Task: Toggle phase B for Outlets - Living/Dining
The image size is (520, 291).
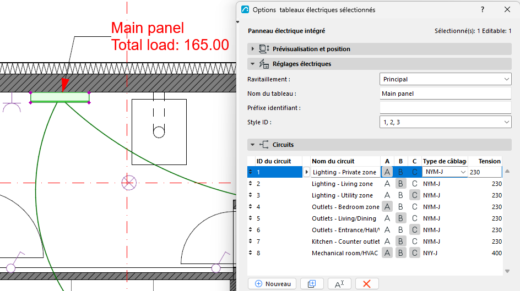Action: (x=400, y=218)
